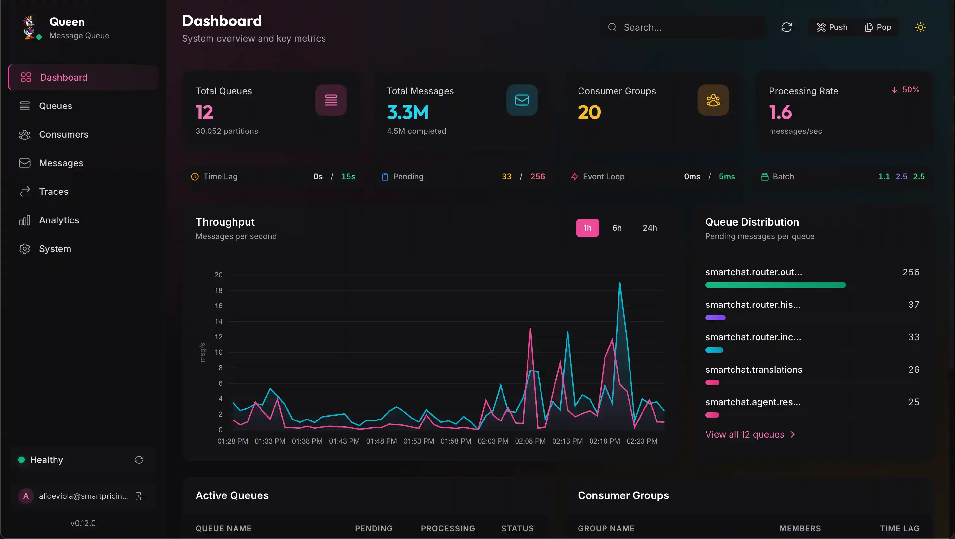Toggle the light theme with the sun icon
This screenshot has height=539, width=955.
click(921, 27)
